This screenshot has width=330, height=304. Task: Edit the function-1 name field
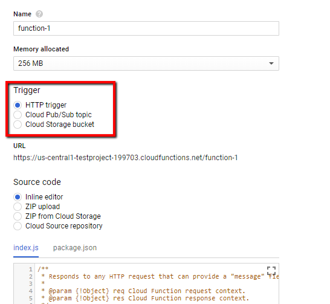click(146, 28)
